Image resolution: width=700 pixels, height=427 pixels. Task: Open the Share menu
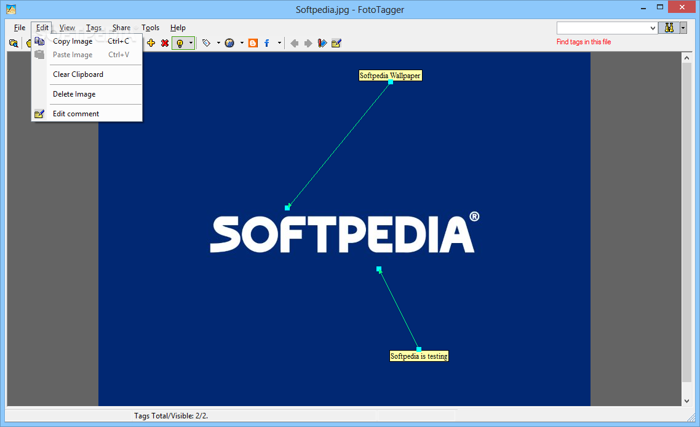(x=121, y=28)
